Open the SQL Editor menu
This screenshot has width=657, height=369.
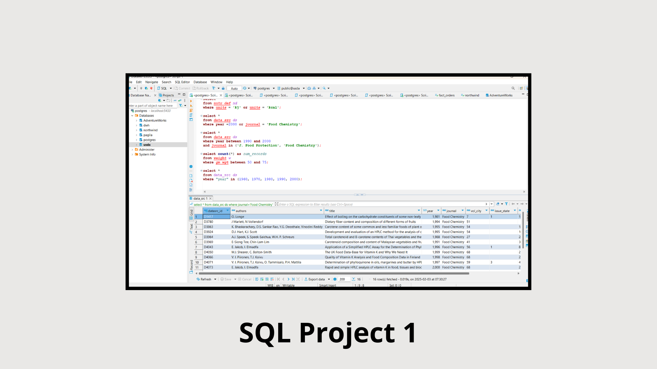click(x=182, y=82)
